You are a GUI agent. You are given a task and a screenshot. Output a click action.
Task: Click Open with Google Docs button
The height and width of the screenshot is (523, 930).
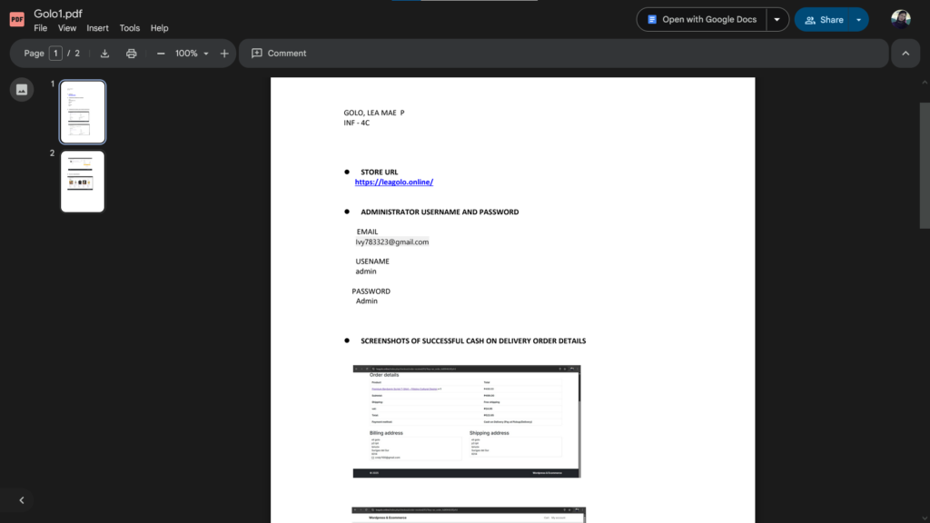tap(701, 20)
